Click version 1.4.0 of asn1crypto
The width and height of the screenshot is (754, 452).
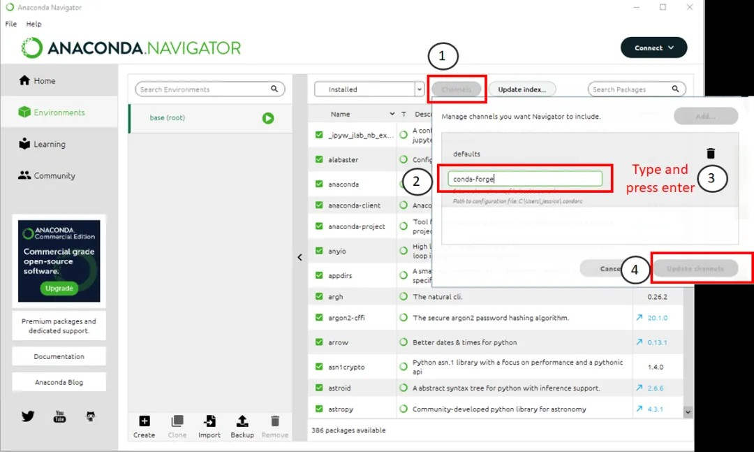pos(656,367)
